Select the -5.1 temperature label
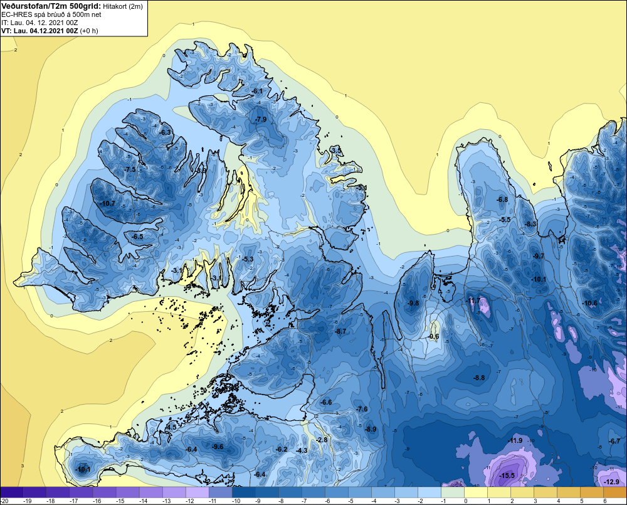 pos(362,188)
